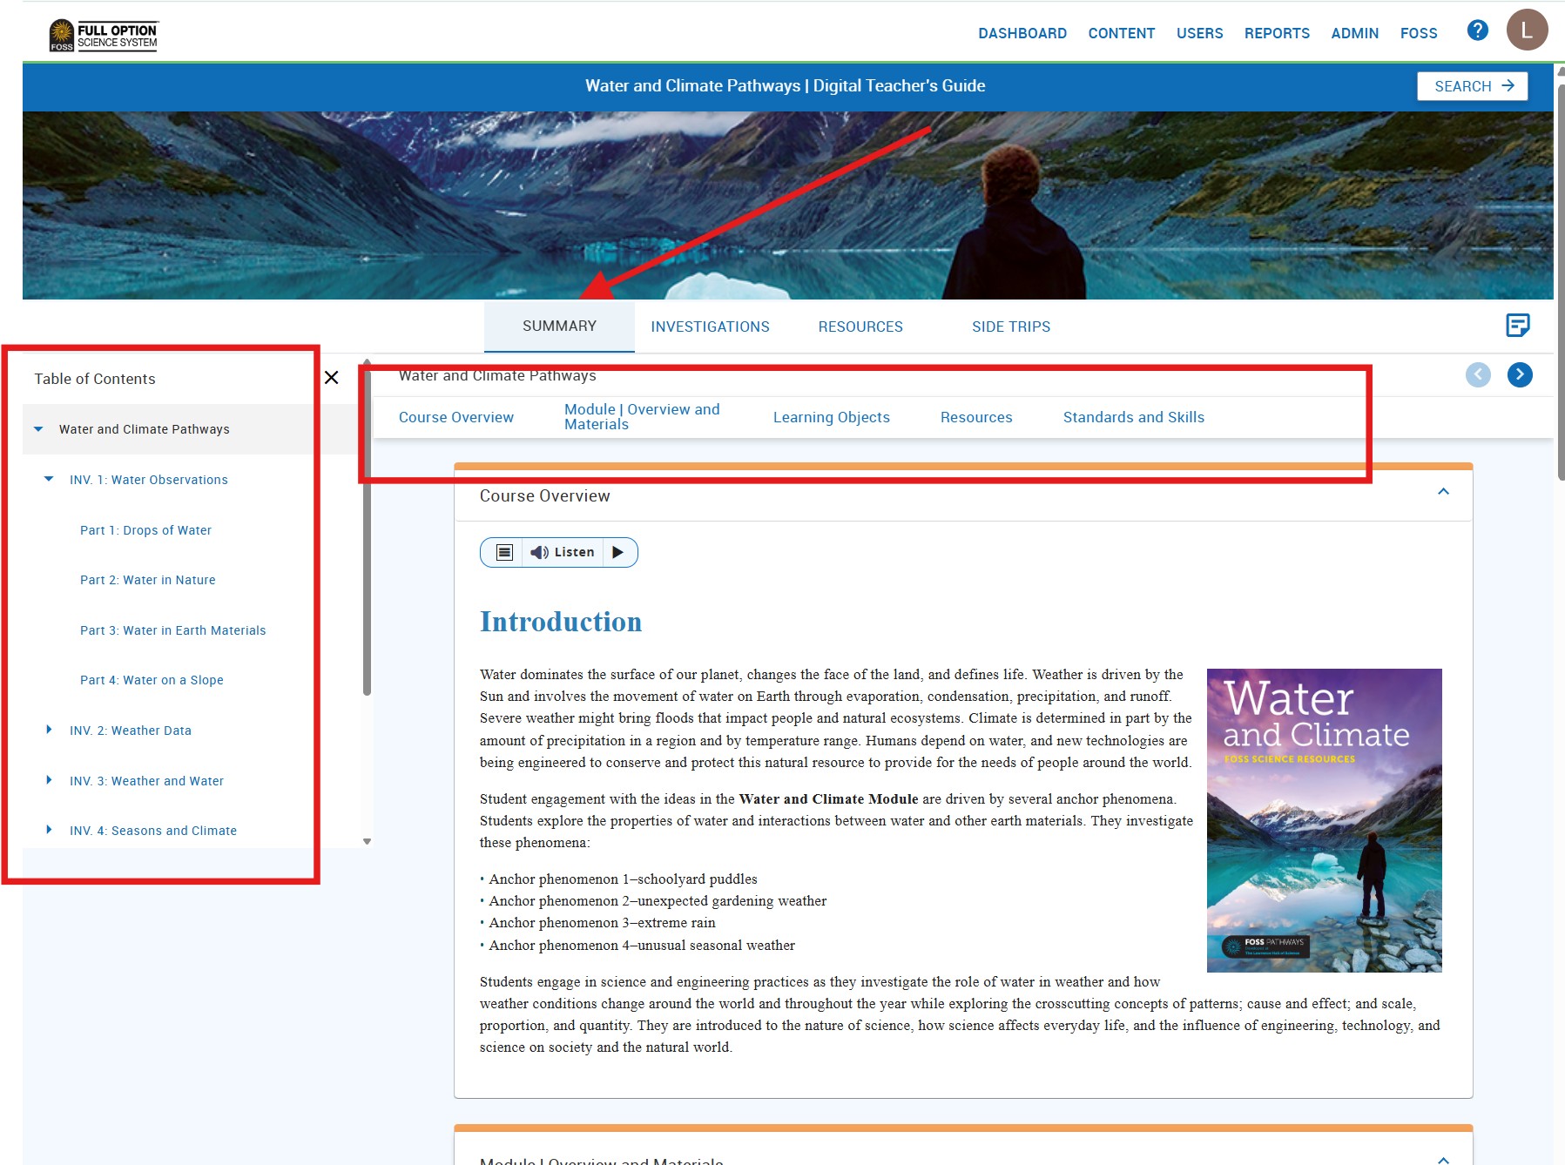Screen dimensions: 1565x1165
Task: Open Part 2: Water in Nature
Action: (148, 580)
